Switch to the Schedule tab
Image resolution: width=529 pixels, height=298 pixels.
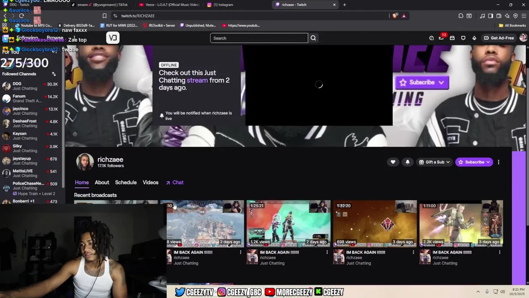pos(126,183)
